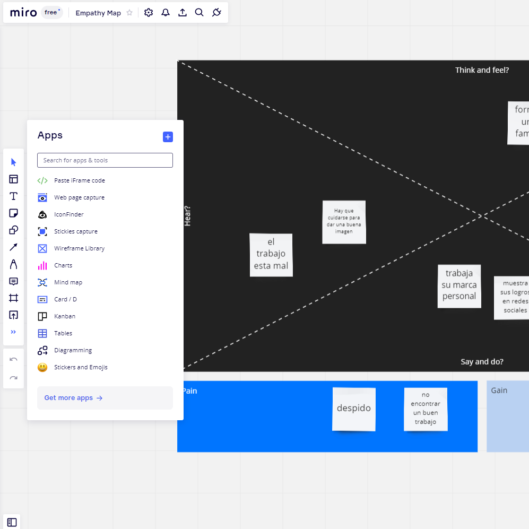This screenshot has height=529, width=529.
Task: Open Stickies capture app
Action: (x=105, y=231)
